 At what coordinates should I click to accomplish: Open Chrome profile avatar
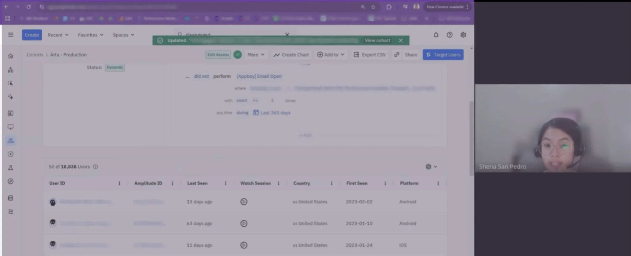coord(416,7)
